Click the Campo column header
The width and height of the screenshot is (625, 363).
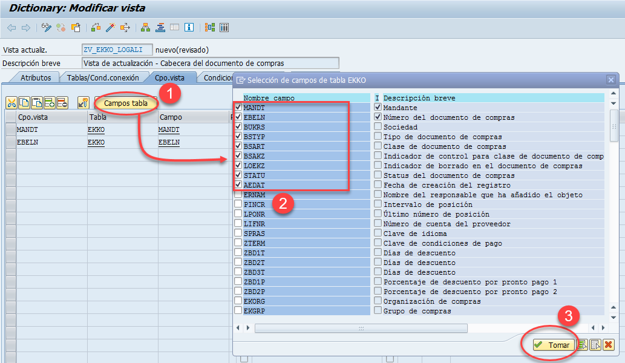pyautogui.click(x=194, y=117)
